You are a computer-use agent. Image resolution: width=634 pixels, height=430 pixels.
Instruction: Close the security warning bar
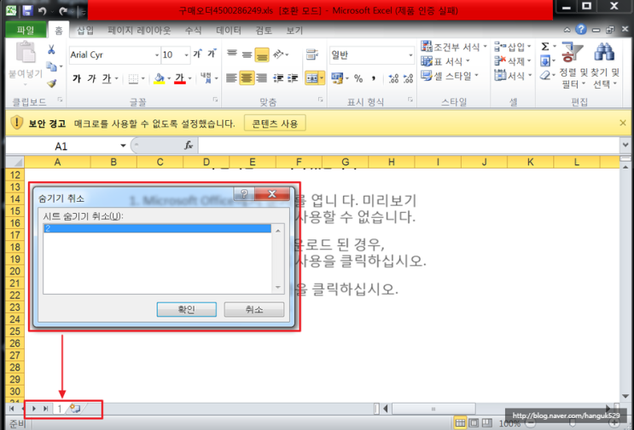(x=623, y=123)
